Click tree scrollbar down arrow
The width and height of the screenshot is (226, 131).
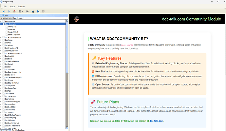67,128
